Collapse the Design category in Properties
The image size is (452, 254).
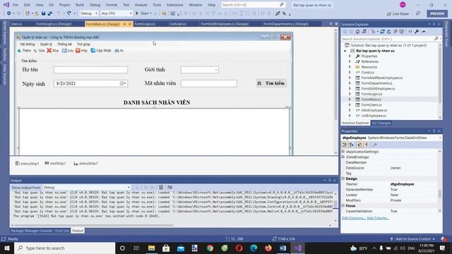tap(343, 179)
